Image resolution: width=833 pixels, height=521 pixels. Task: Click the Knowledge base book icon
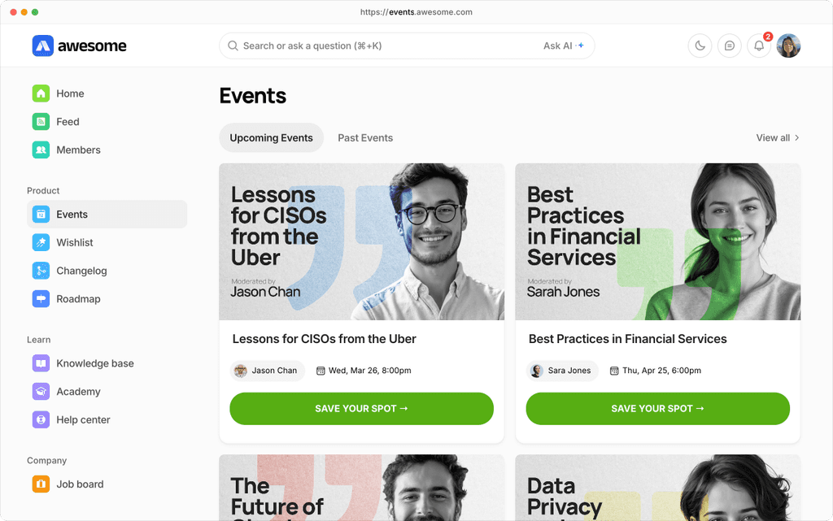pos(41,363)
